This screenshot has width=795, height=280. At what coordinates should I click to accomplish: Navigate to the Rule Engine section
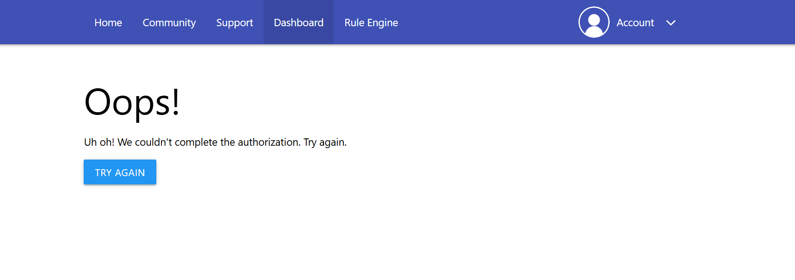(371, 23)
